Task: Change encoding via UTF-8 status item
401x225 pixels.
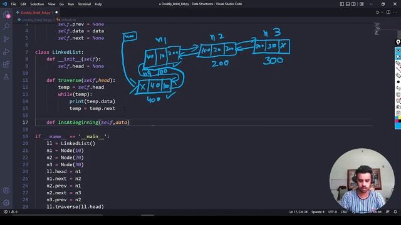Action: pyautogui.click(x=333, y=212)
